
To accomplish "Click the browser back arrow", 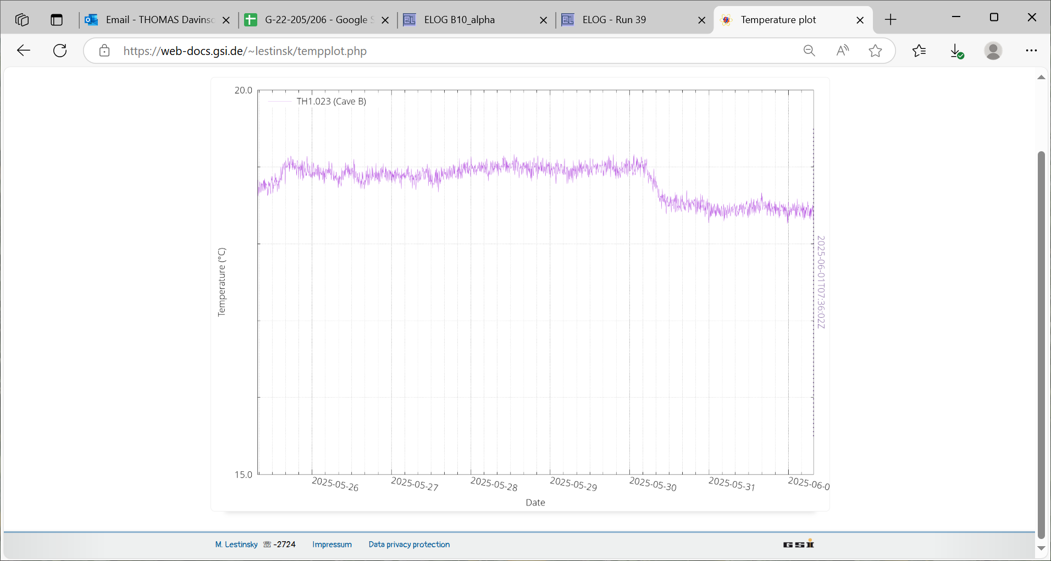I will coord(24,51).
